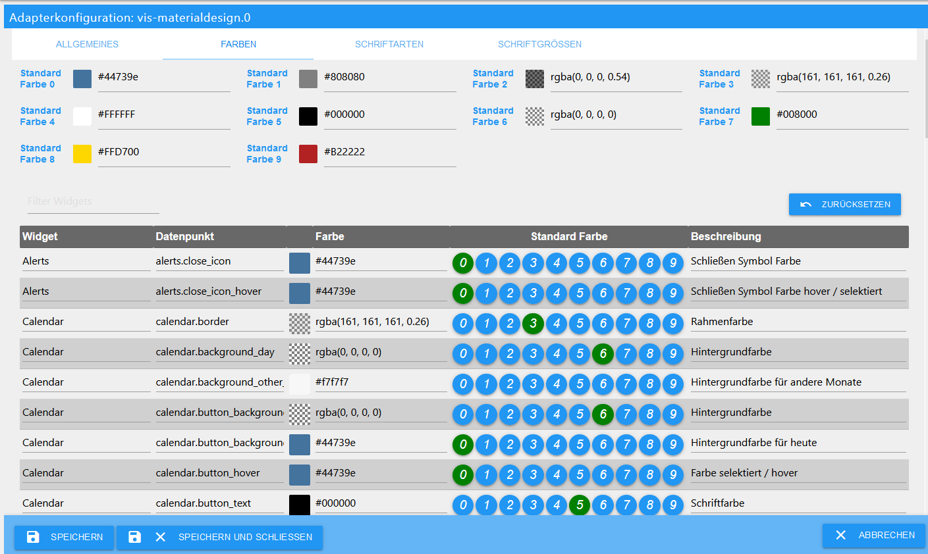Open red swatch for Standard Farbe 9
928x554 pixels.
click(x=308, y=154)
